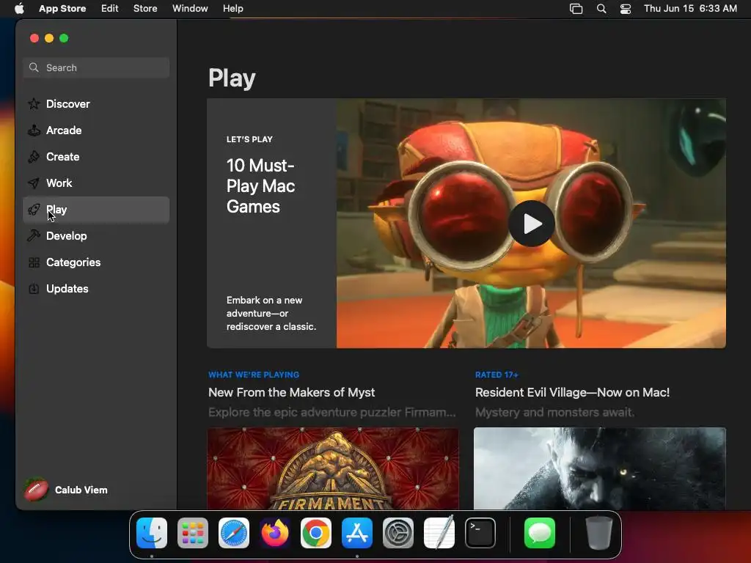Click the Categories grid icon
The width and height of the screenshot is (751, 563).
[34, 262]
